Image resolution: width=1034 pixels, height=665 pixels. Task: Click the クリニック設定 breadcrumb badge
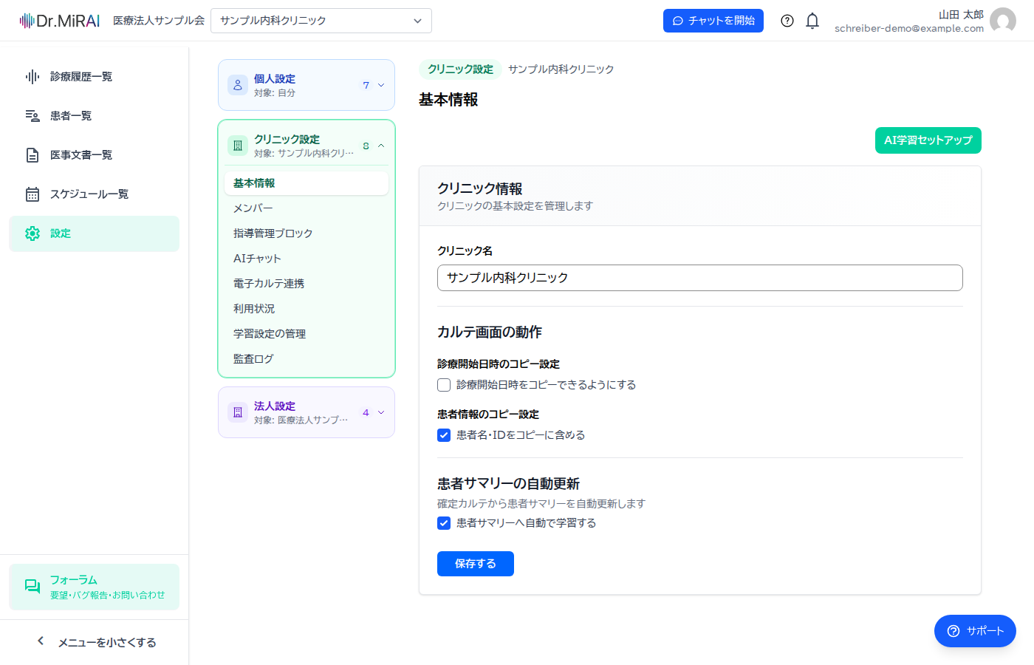(460, 69)
